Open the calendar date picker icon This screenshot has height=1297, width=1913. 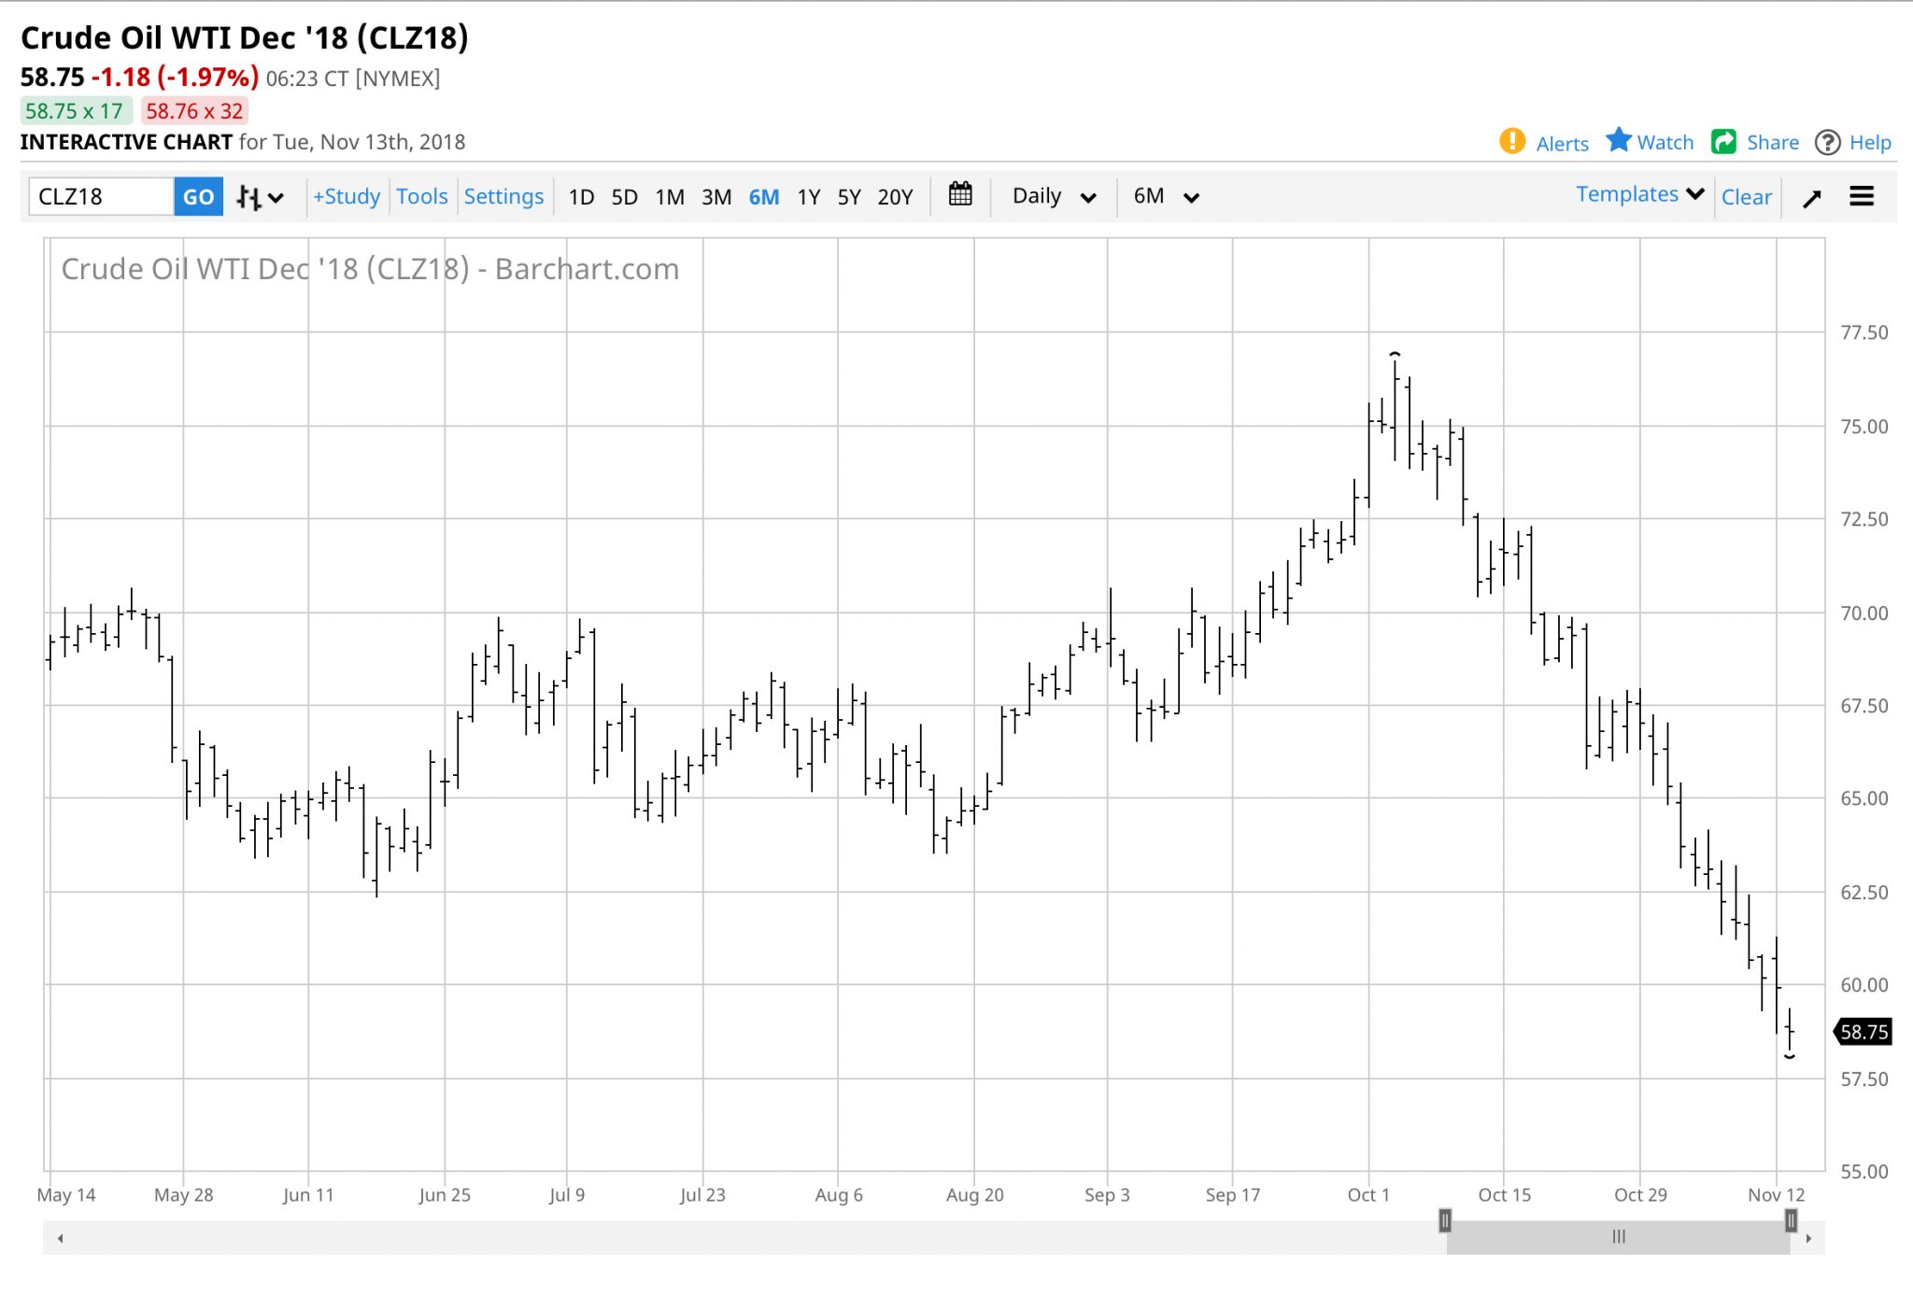tap(960, 195)
